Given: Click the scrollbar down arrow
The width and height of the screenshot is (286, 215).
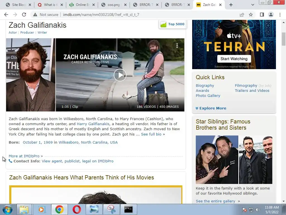Looking at the screenshot, I should 283,202.
